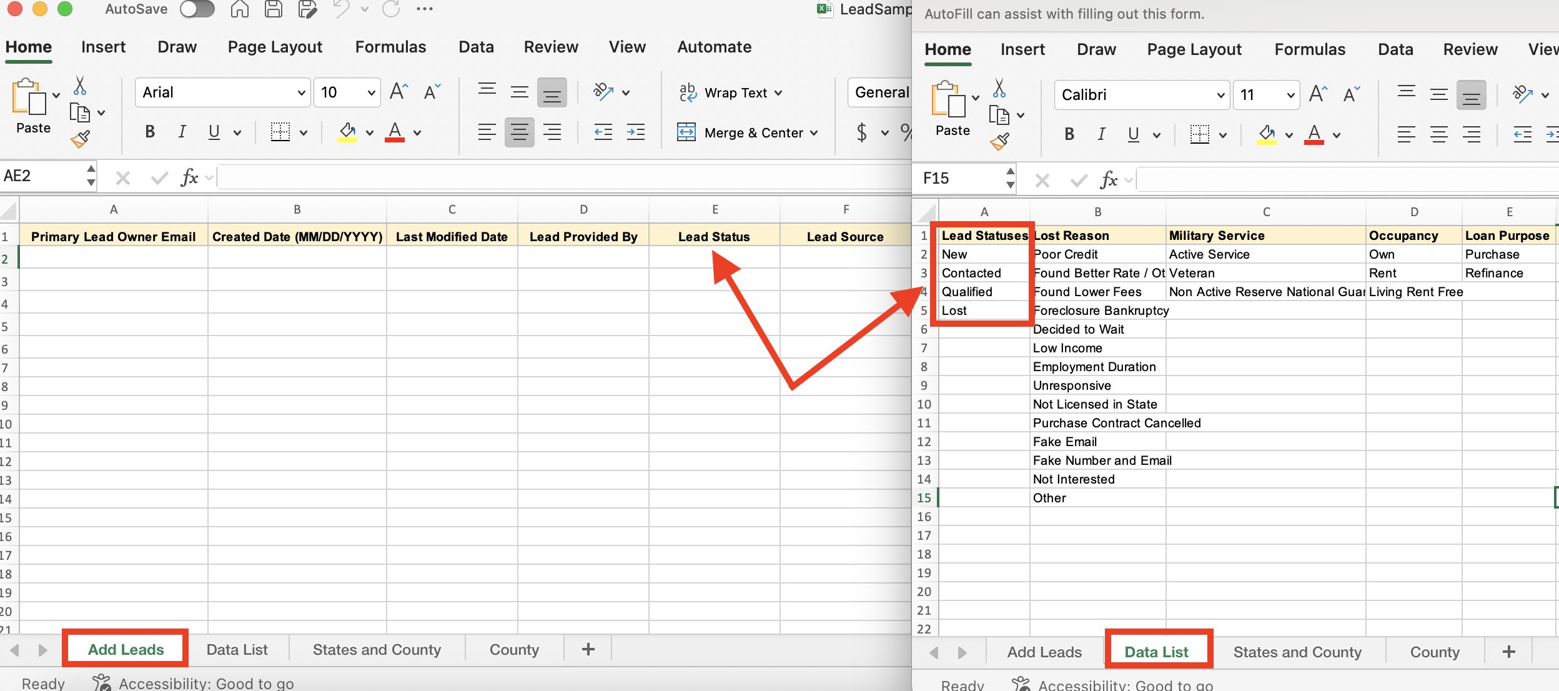
Task: Click the Home icon in title bar
Action: tap(240, 9)
